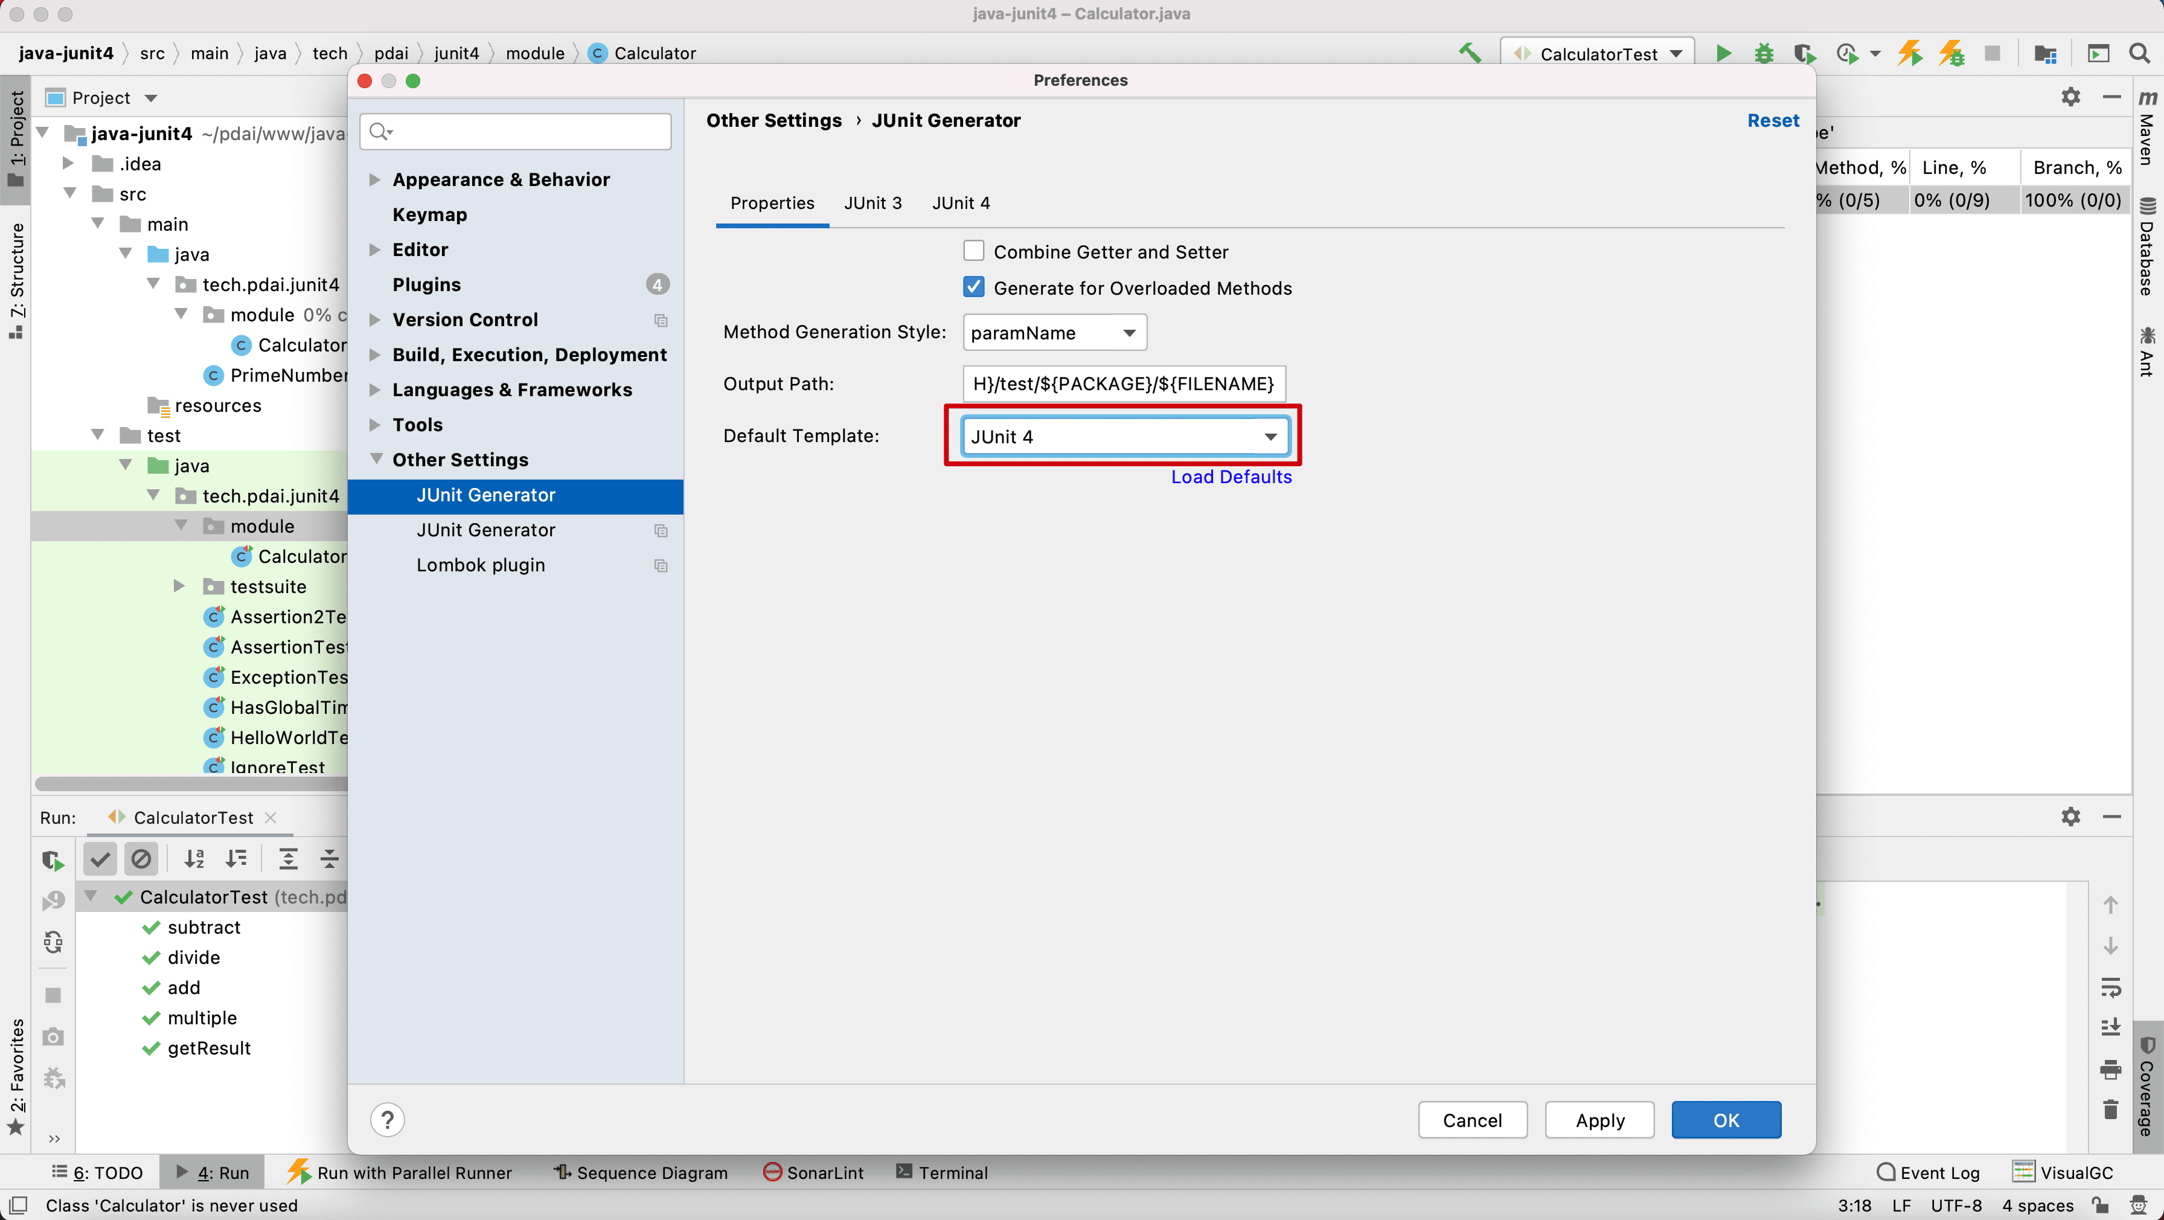This screenshot has height=1220, width=2164.
Task: Expand Appearance & Behavior settings section
Action: click(375, 179)
